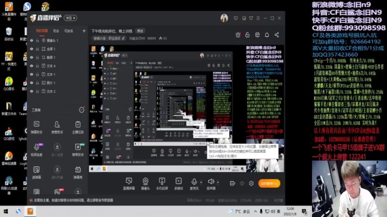Image resolution: width=387 pixels, height=217 pixels.
Task: Click the record video icon
Action: 232,183
